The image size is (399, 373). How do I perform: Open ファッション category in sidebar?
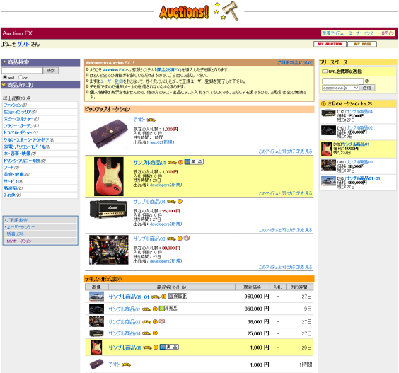(x=13, y=105)
